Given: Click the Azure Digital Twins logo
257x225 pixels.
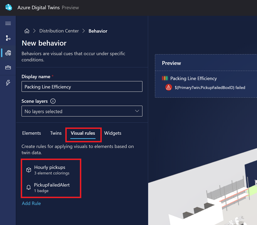Looking at the screenshot, I should tap(8, 8).
